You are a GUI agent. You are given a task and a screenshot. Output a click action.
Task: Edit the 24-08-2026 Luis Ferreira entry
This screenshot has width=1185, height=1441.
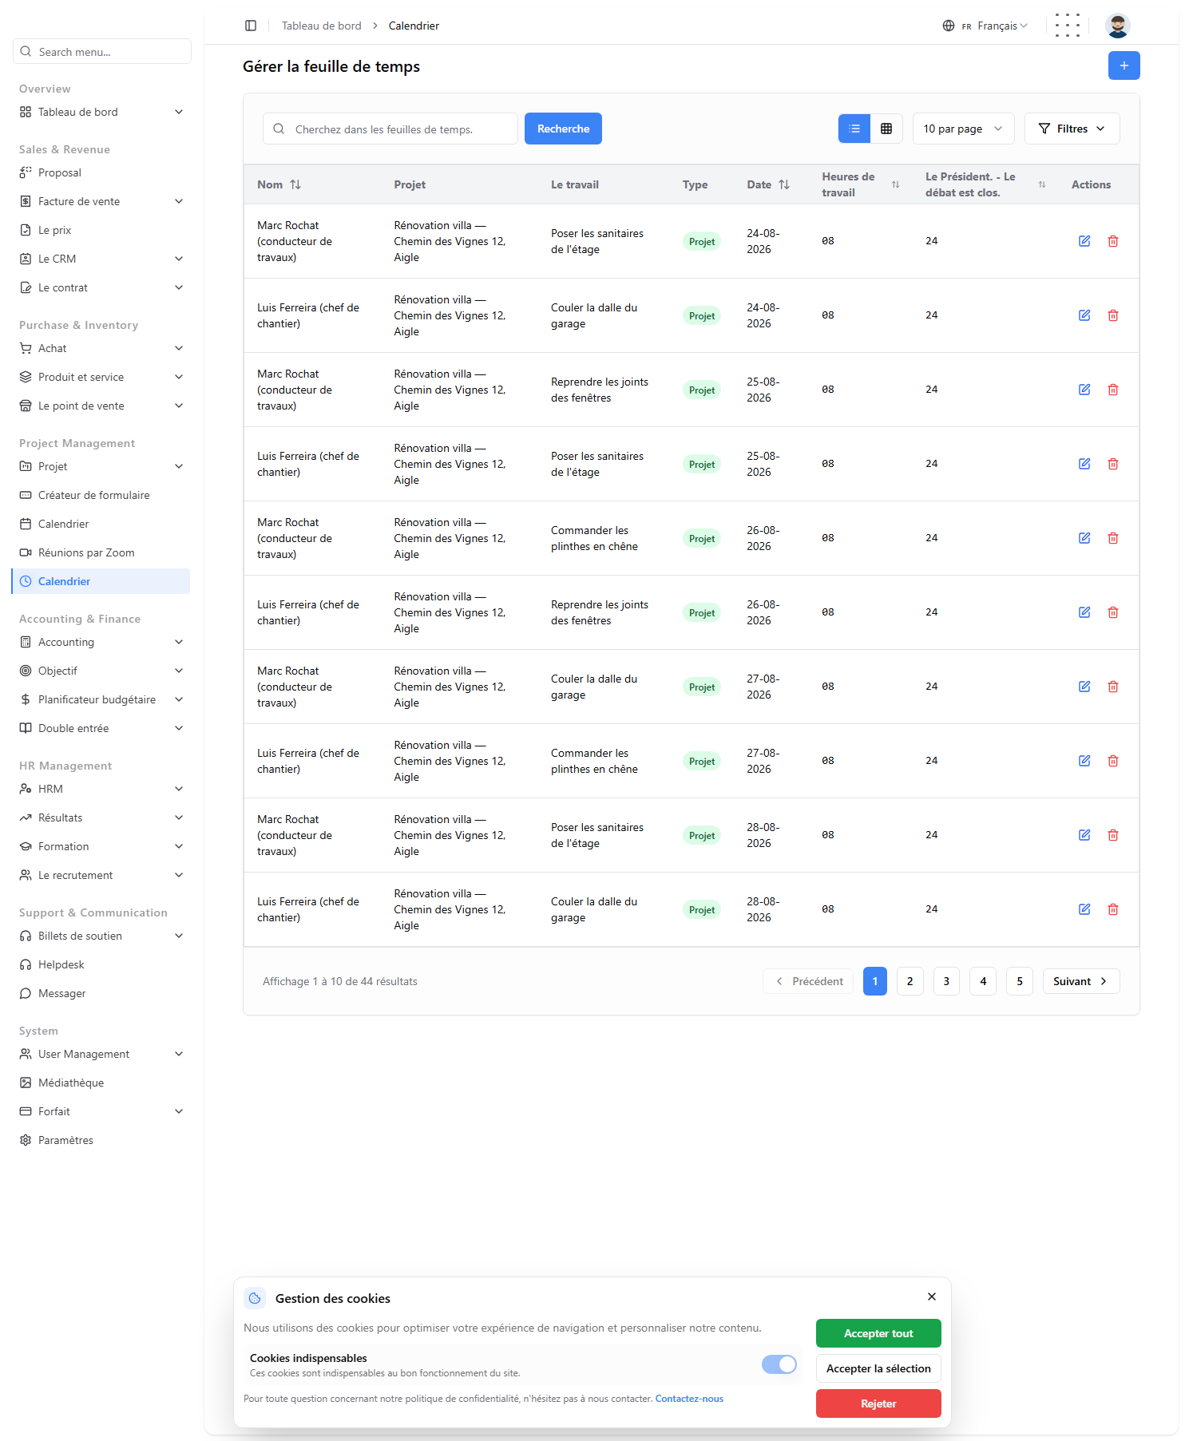coord(1084,315)
